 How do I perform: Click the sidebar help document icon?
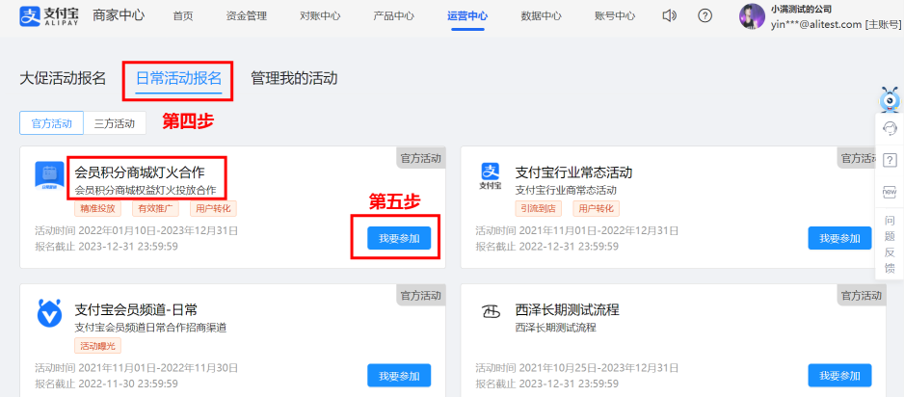click(x=891, y=160)
